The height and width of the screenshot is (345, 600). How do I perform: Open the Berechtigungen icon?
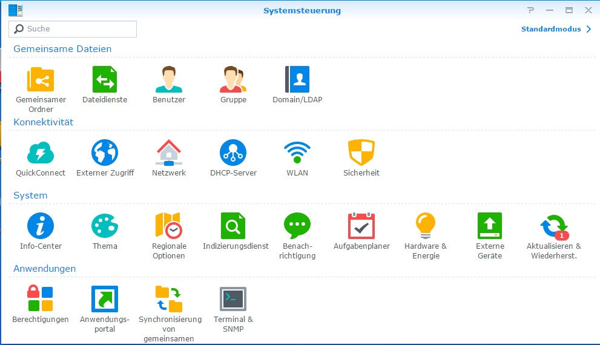[41, 299]
